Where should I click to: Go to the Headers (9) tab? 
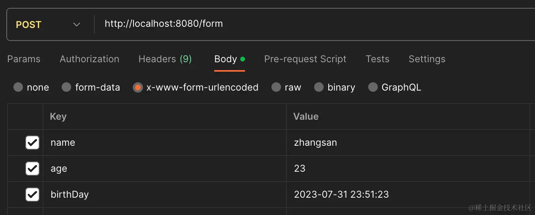165,59
